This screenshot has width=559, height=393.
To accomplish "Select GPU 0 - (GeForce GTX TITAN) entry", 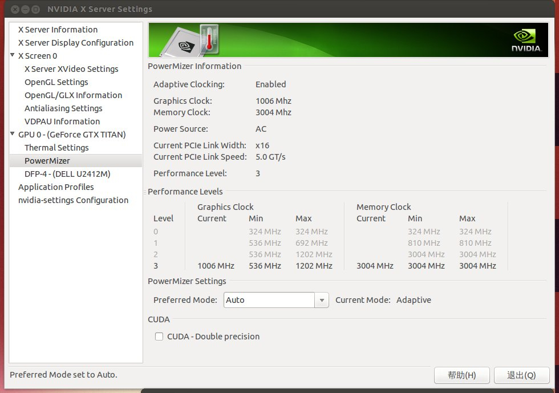I will (72, 135).
